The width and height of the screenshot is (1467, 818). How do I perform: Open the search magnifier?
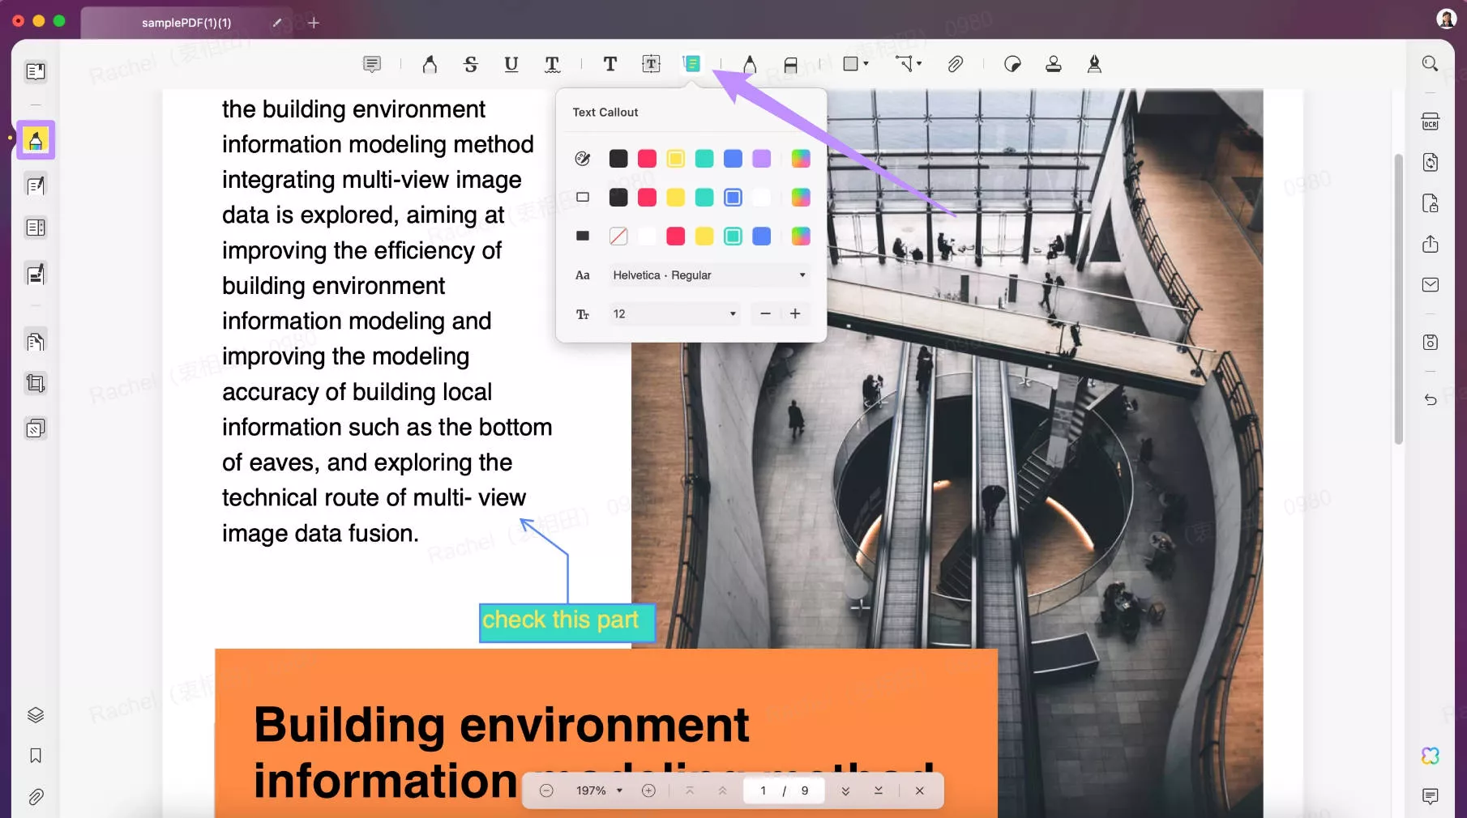1431,63
